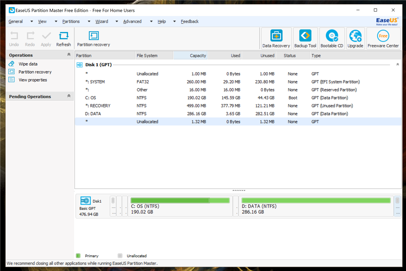Open the Freeware Center
The width and height of the screenshot is (406, 271).
[x=383, y=38]
